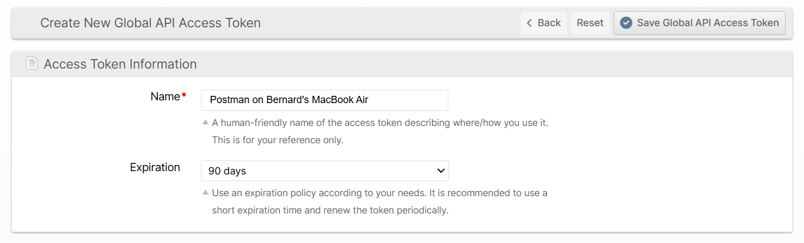Click the Expiration field label
804x243 pixels.
coord(155,167)
